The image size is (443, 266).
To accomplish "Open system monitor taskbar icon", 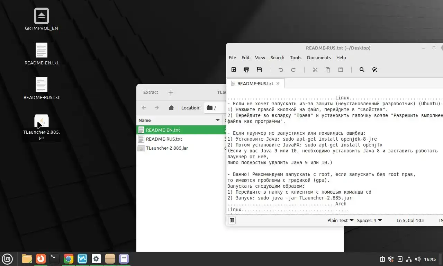I will click(x=82, y=259).
